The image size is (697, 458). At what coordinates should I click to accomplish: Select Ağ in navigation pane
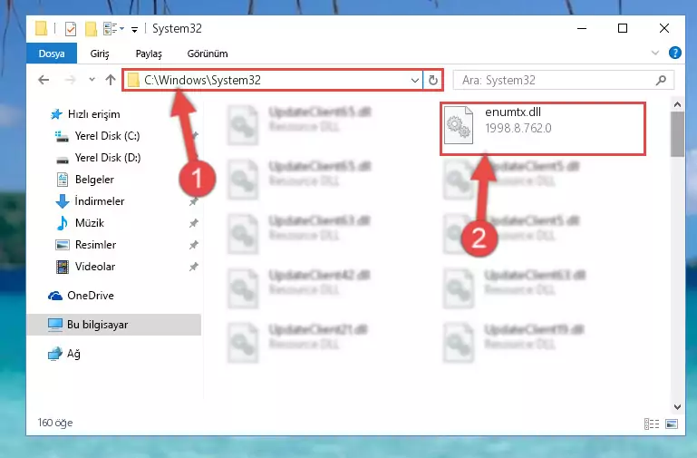(64, 354)
